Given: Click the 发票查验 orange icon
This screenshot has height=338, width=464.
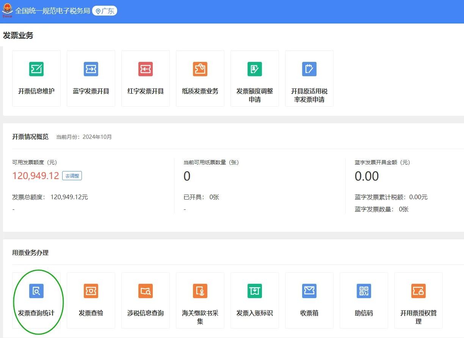Looking at the screenshot, I should [91, 291].
